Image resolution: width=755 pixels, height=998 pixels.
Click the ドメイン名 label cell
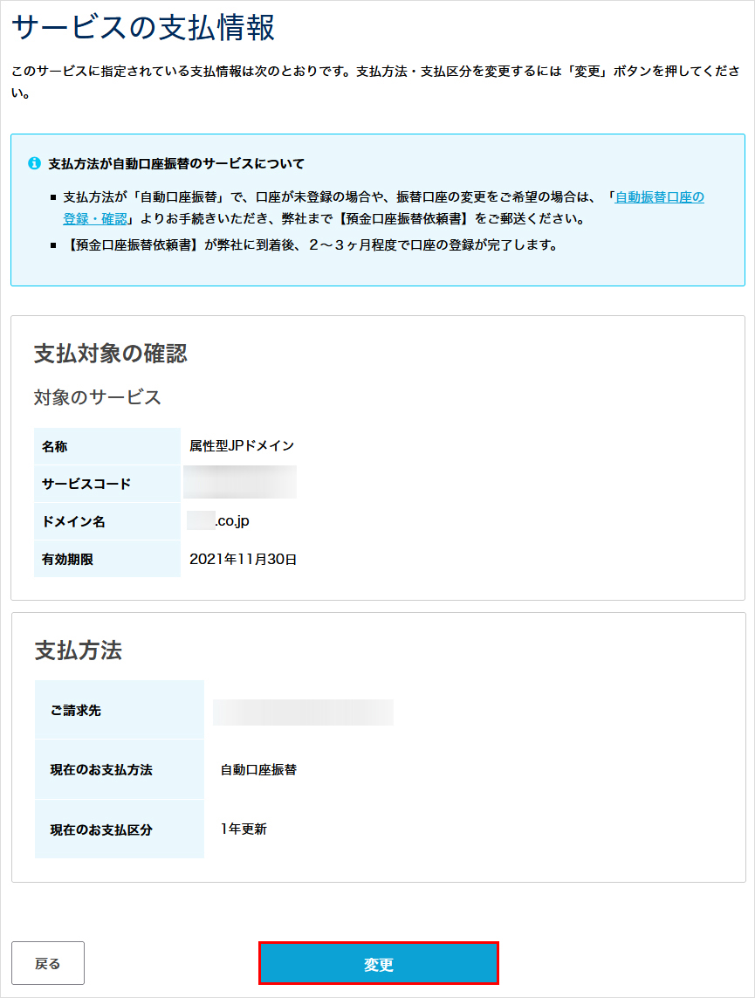74,520
